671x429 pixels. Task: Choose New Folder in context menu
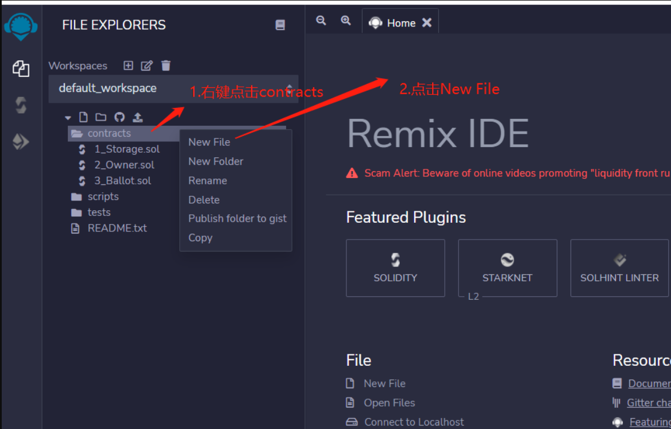(x=215, y=161)
